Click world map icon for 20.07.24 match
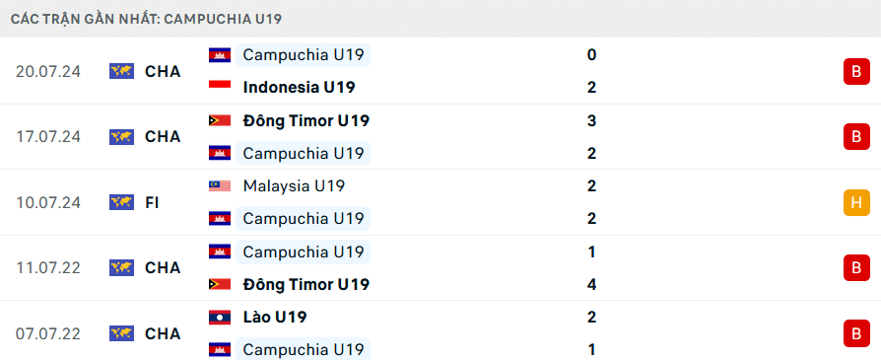 pyautogui.click(x=121, y=71)
